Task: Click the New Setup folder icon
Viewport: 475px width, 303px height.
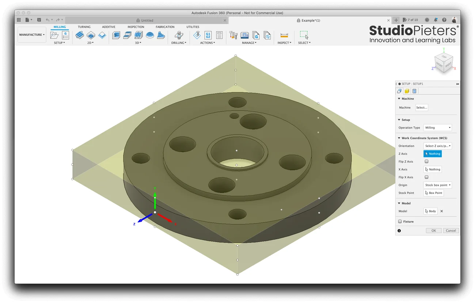Action: tap(54, 35)
